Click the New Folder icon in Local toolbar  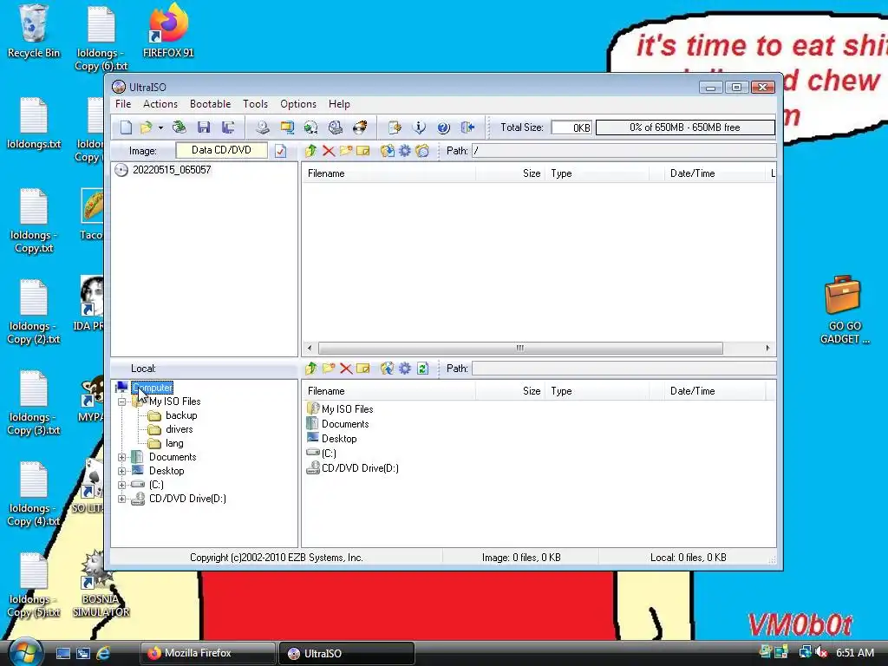[x=329, y=369]
